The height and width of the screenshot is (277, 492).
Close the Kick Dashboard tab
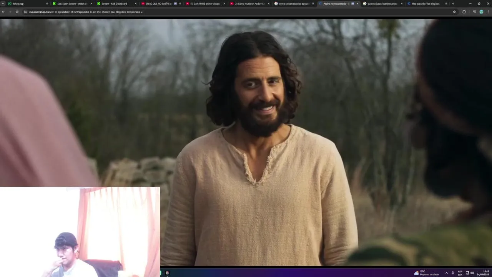pyautogui.click(x=135, y=3)
